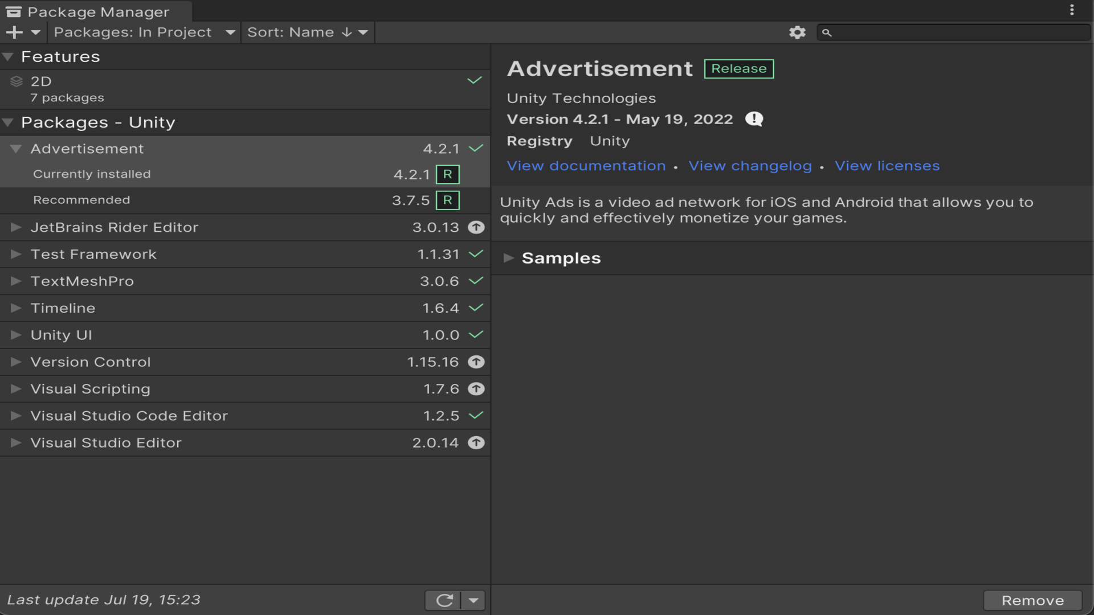The width and height of the screenshot is (1094, 615).
Task: Open the refresh options dropdown arrow
Action: pyautogui.click(x=473, y=600)
